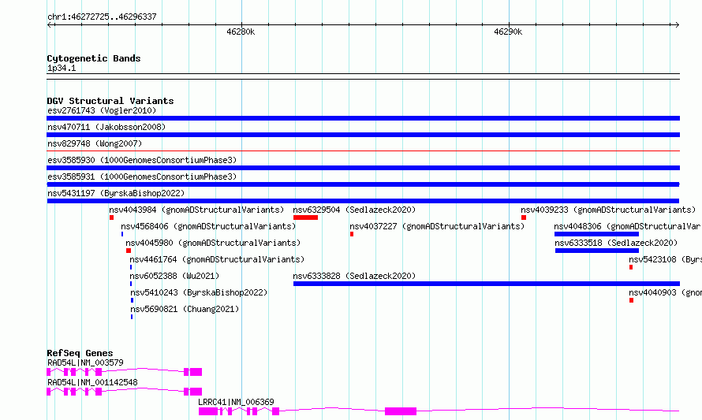Open variant label esv3585930 (1000GenomesConsortiumPhase3)
Image resolution: width=702 pixels, height=420 pixels.
[142, 160]
